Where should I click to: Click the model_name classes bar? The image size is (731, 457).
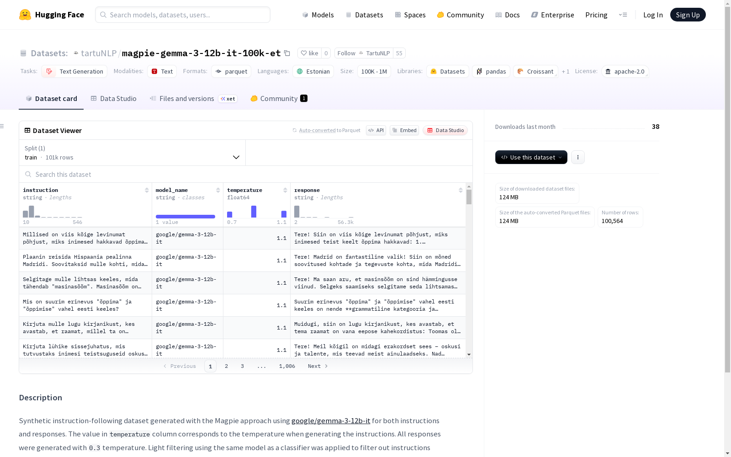pos(185,217)
